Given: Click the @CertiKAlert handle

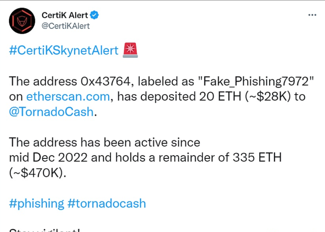Looking at the screenshot, I should coord(66,26).
